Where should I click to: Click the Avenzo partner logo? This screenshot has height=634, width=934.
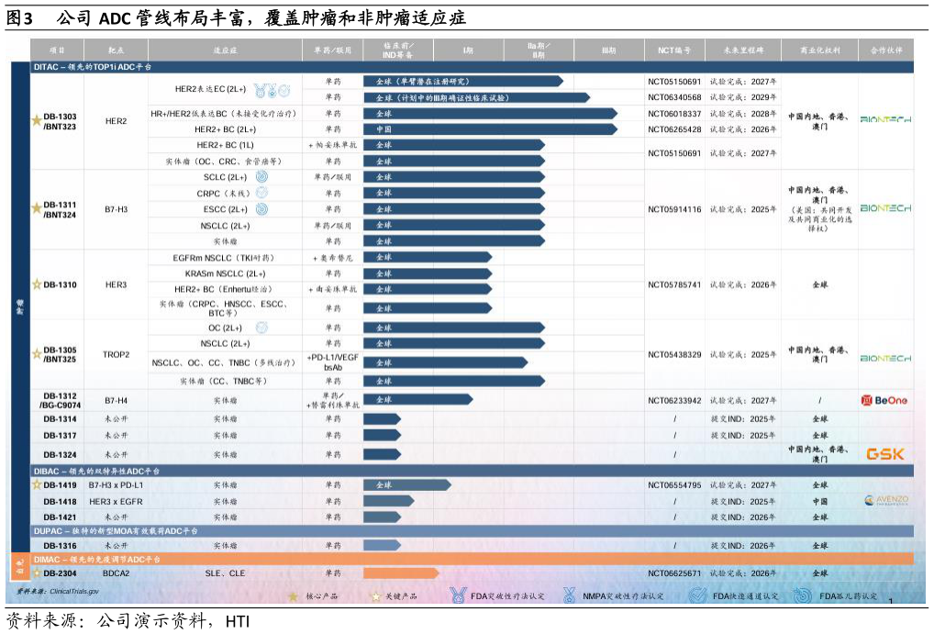[x=885, y=501]
